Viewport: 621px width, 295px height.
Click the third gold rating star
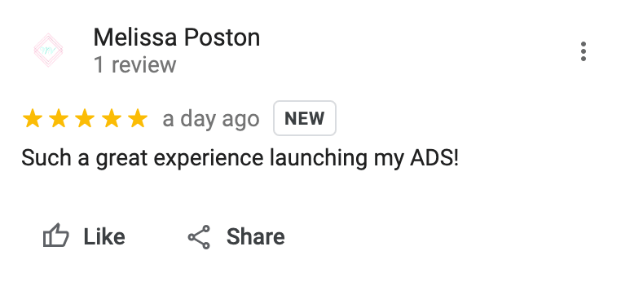pos(85,119)
